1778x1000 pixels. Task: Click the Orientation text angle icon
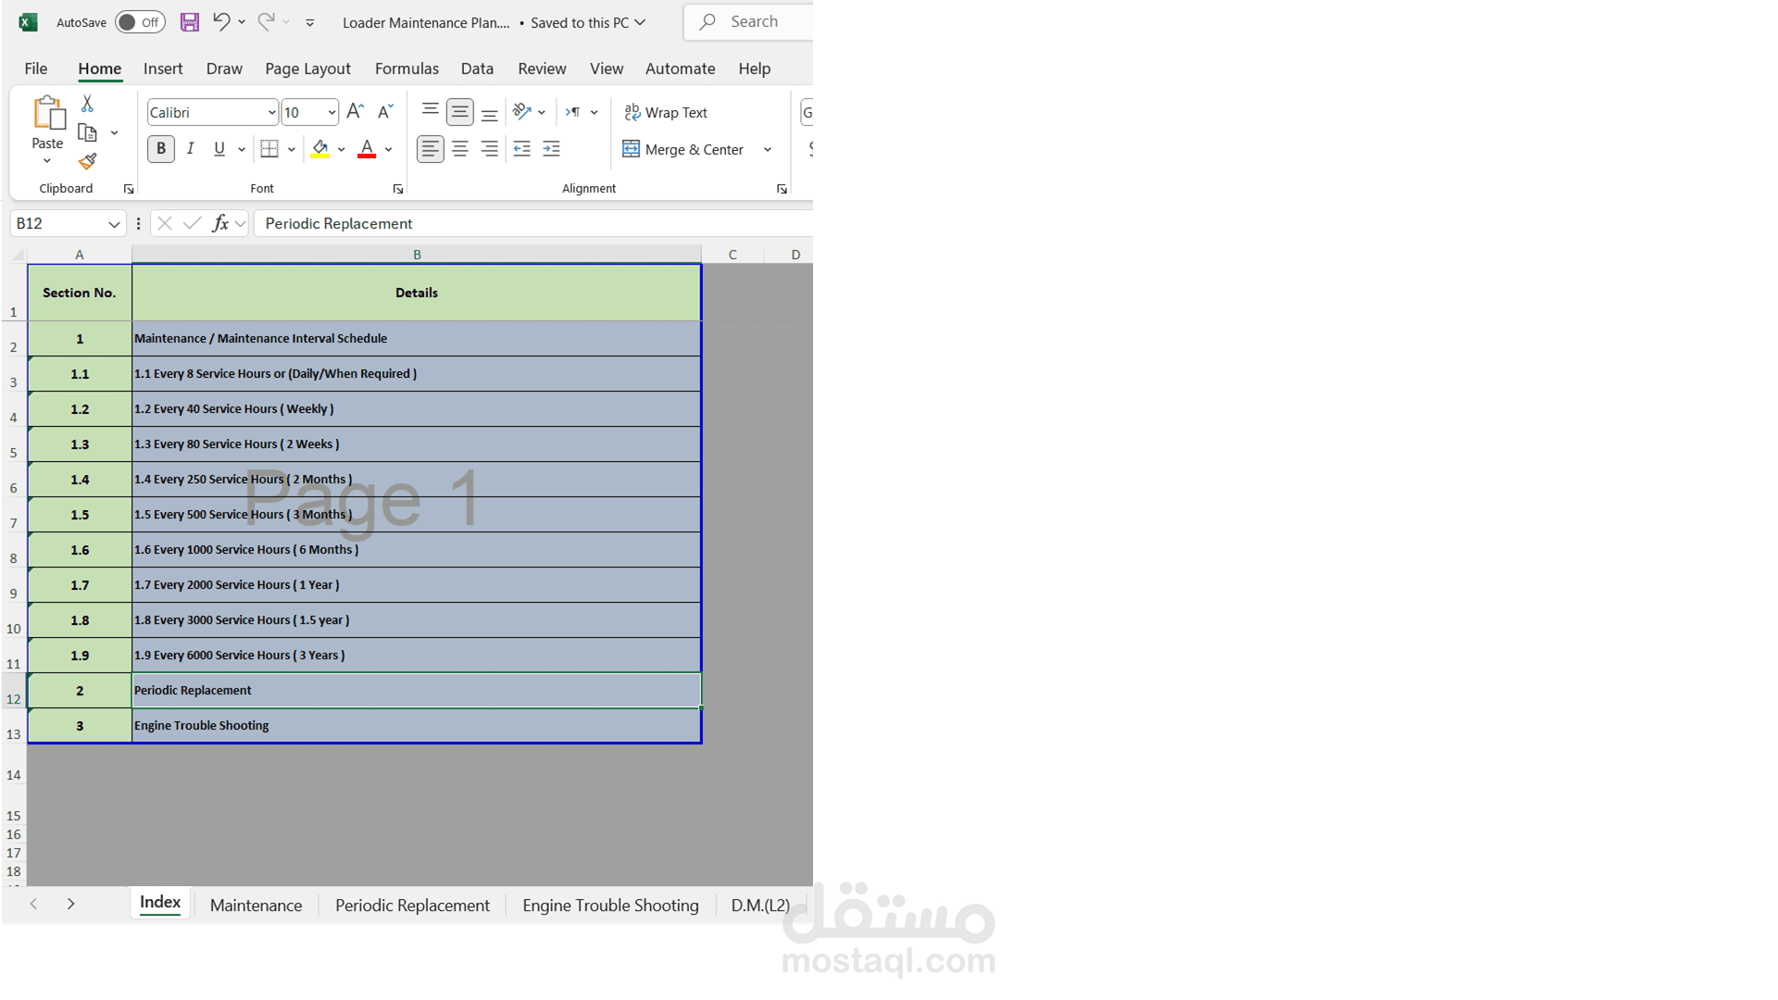(x=522, y=112)
